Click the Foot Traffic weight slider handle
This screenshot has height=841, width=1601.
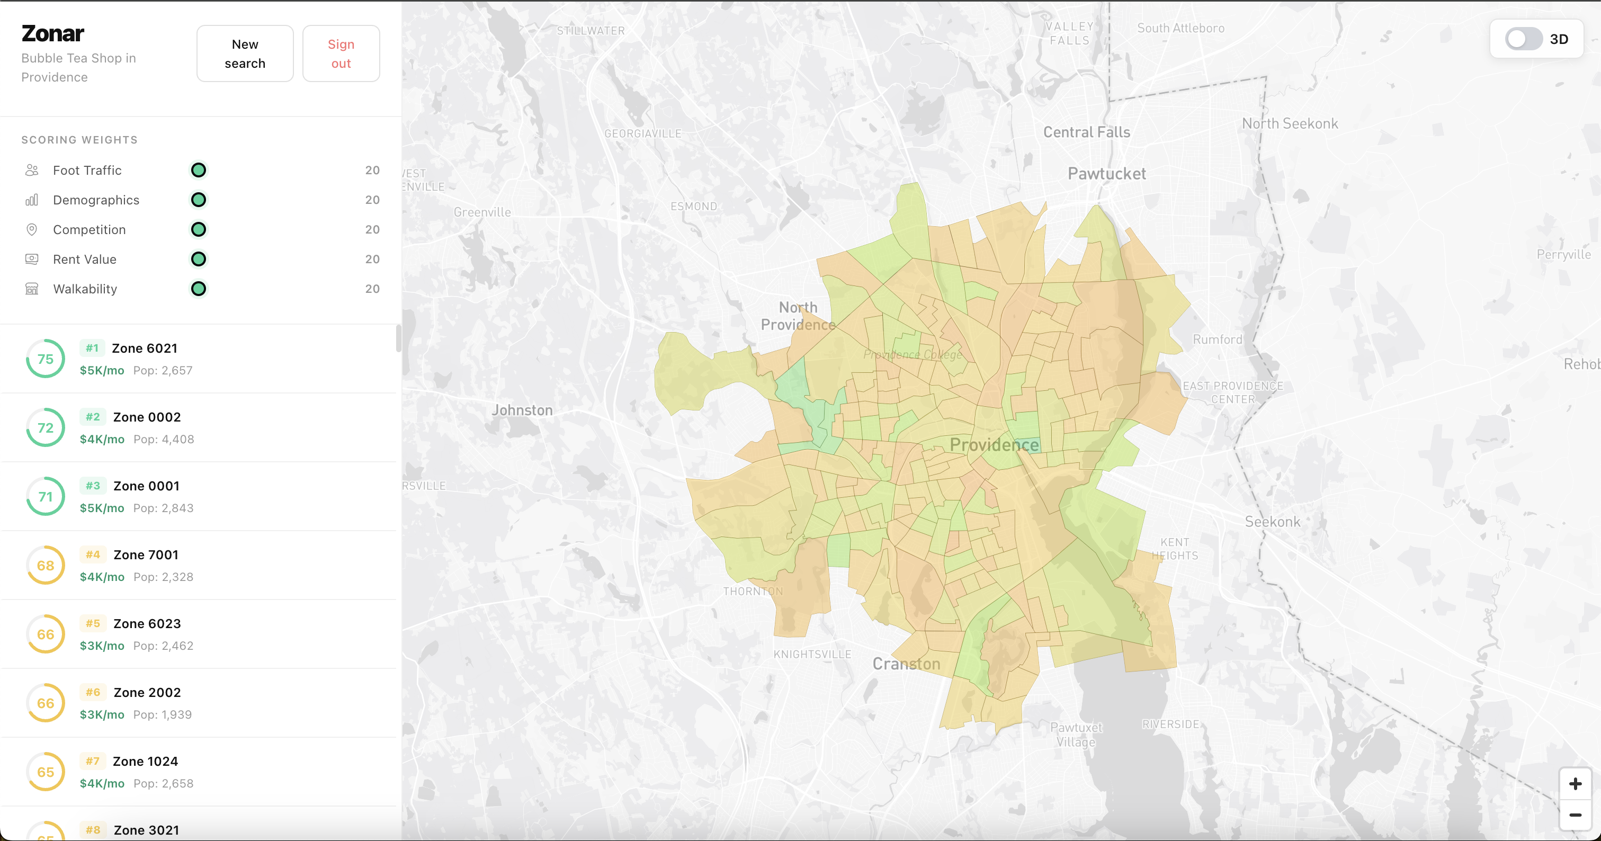coord(198,171)
